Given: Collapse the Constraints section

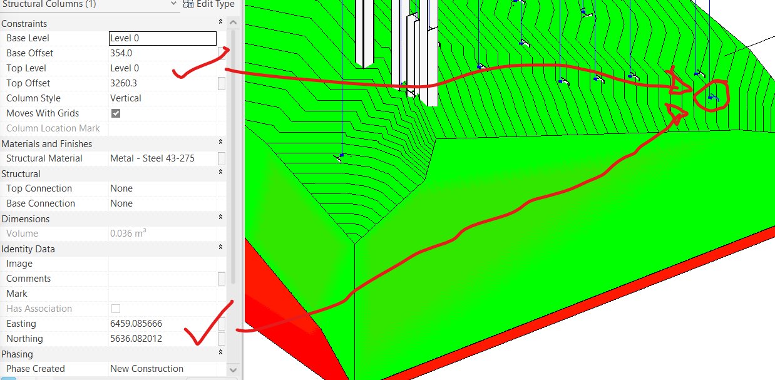Looking at the screenshot, I should coord(220,23).
